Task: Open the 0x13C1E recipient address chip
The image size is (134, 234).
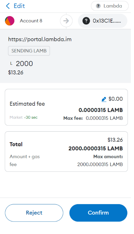Action: click(x=102, y=21)
